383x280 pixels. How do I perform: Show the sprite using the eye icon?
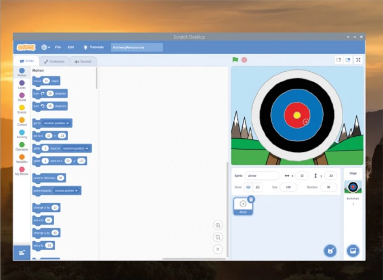click(248, 187)
